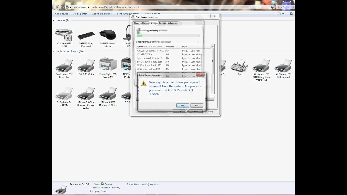
Task: Click Add a device in toolbar
Action: coord(61,14)
